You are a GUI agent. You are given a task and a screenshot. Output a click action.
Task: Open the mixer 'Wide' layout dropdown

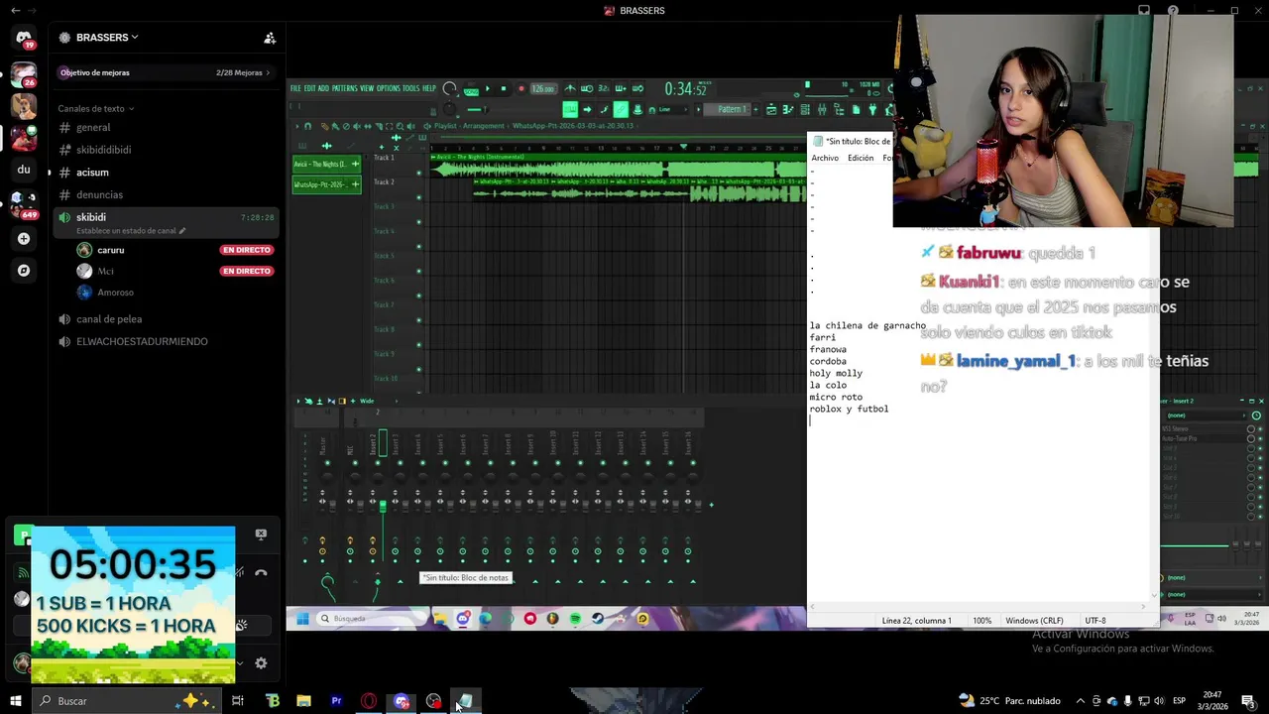tap(379, 401)
